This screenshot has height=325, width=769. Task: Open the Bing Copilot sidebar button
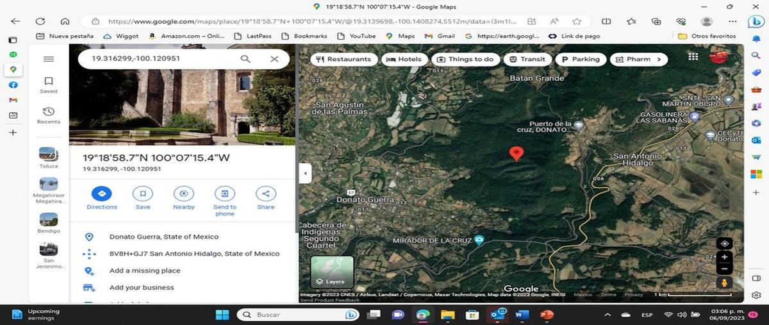(756, 21)
